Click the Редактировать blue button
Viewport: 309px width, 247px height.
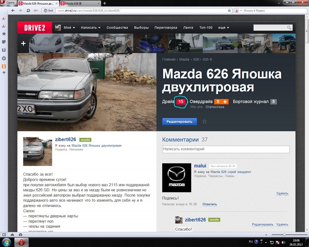pyautogui.click(x=180, y=122)
